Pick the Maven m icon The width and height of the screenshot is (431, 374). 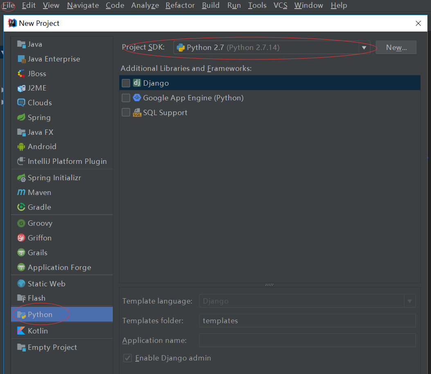(x=21, y=192)
